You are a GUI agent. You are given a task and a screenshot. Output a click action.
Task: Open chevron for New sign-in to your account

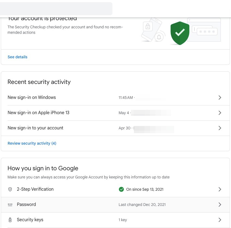(x=220, y=128)
